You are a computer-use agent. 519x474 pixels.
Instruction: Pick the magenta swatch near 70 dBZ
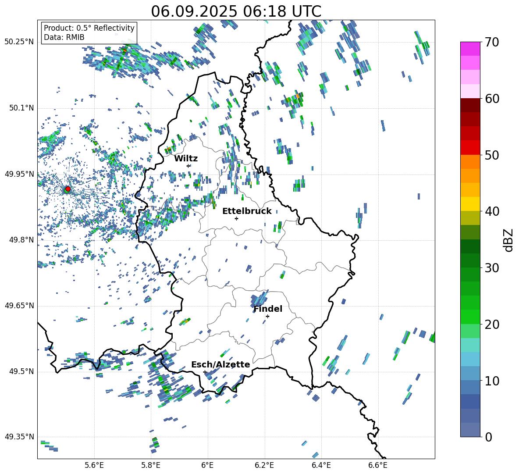coord(470,49)
